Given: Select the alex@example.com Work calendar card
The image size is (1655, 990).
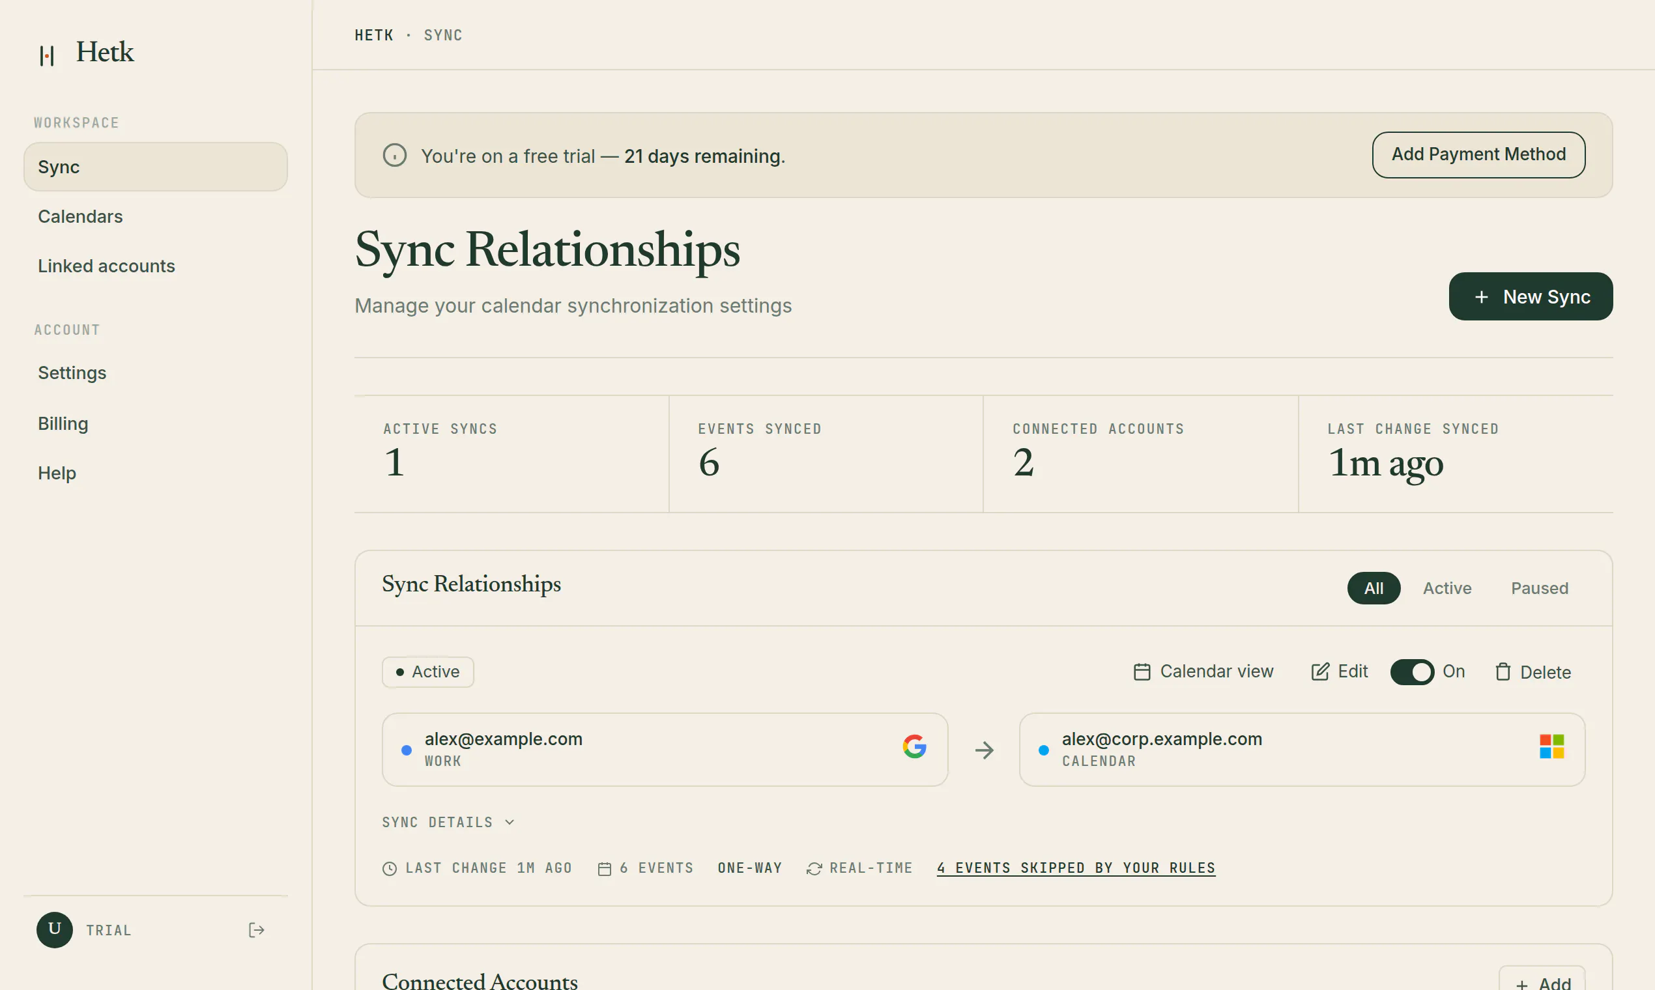Looking at the screenshot, I should click(x=665, y=750).
